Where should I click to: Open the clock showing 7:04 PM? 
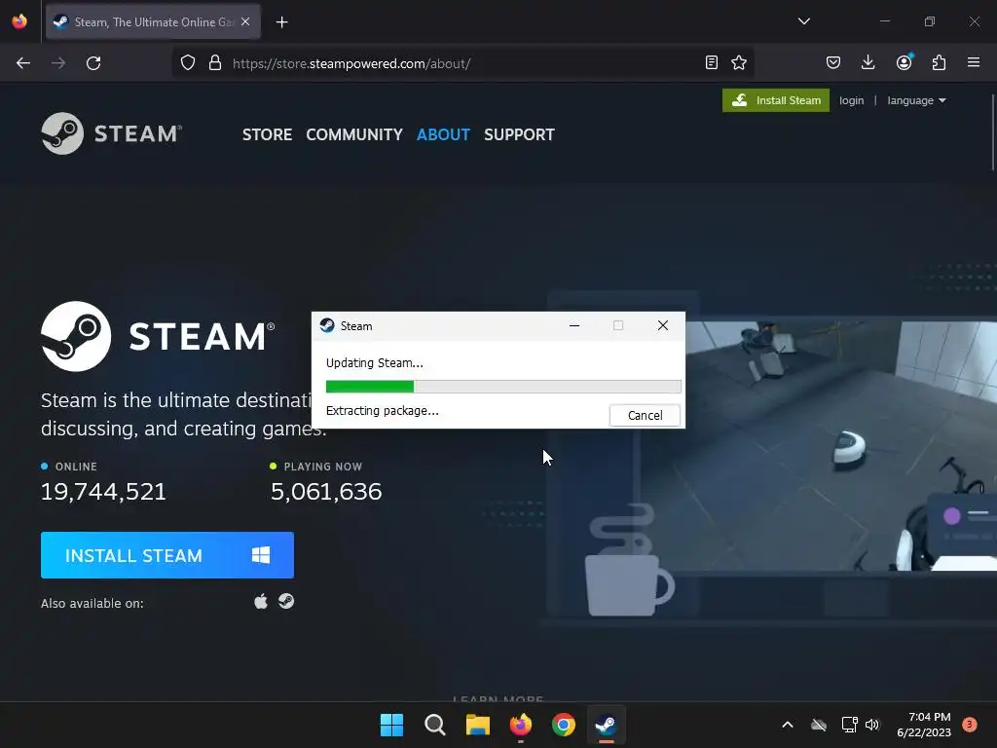(924, 725)
